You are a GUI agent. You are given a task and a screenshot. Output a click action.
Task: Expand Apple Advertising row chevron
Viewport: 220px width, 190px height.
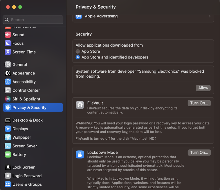(210, 16)
